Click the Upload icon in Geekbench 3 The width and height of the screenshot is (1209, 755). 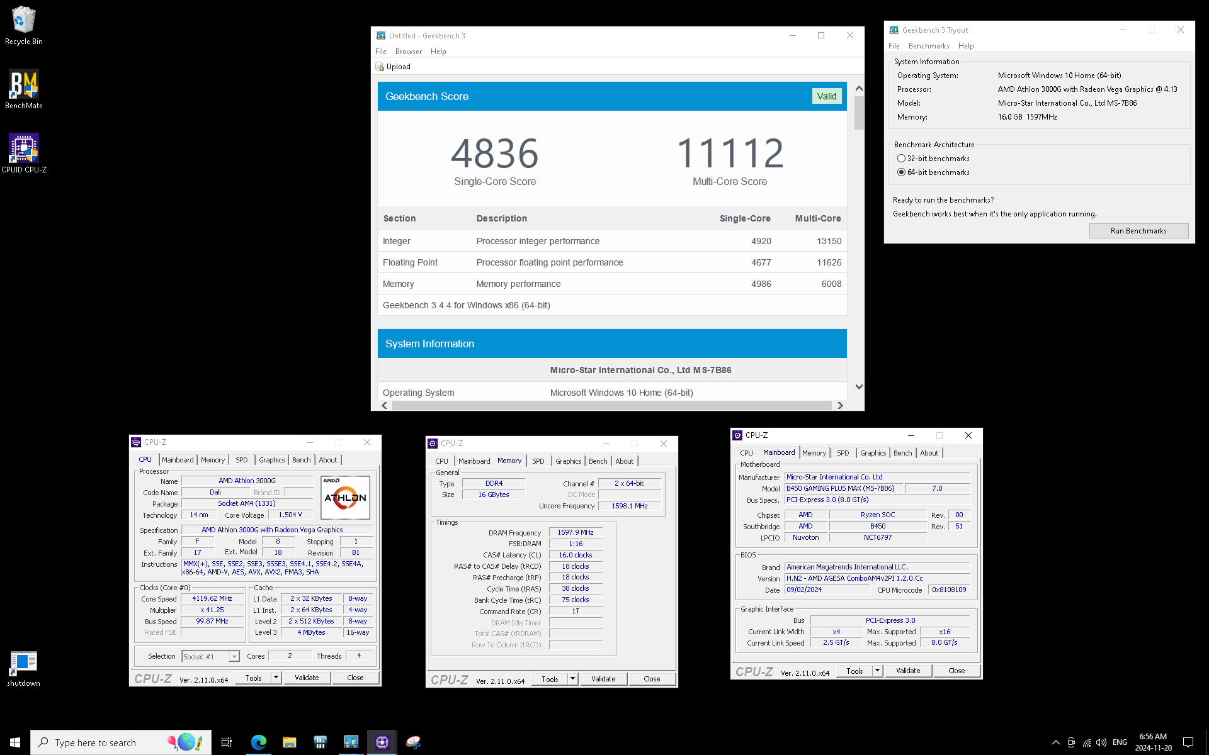[380, 67]
